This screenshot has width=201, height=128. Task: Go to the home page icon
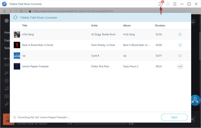(5, 11)
